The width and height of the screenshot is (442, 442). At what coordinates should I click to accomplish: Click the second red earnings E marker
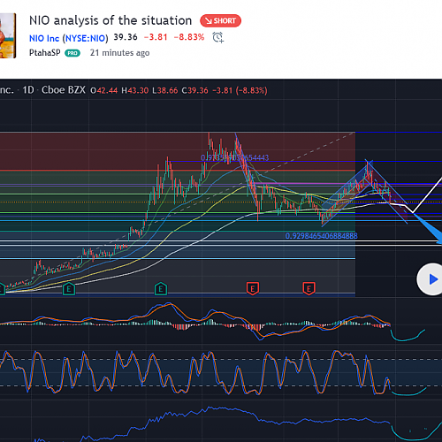(309, 288)
